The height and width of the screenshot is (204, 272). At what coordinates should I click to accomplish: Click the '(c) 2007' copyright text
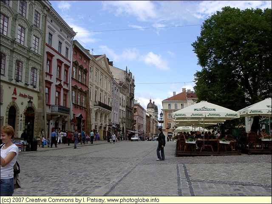click(13, 200)
